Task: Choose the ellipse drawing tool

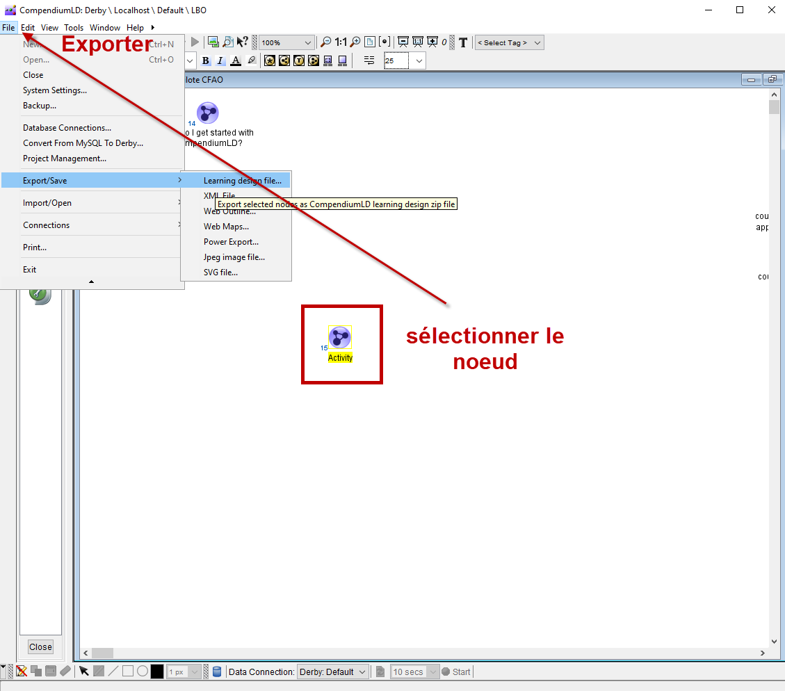Action: [x=142, y=671]
